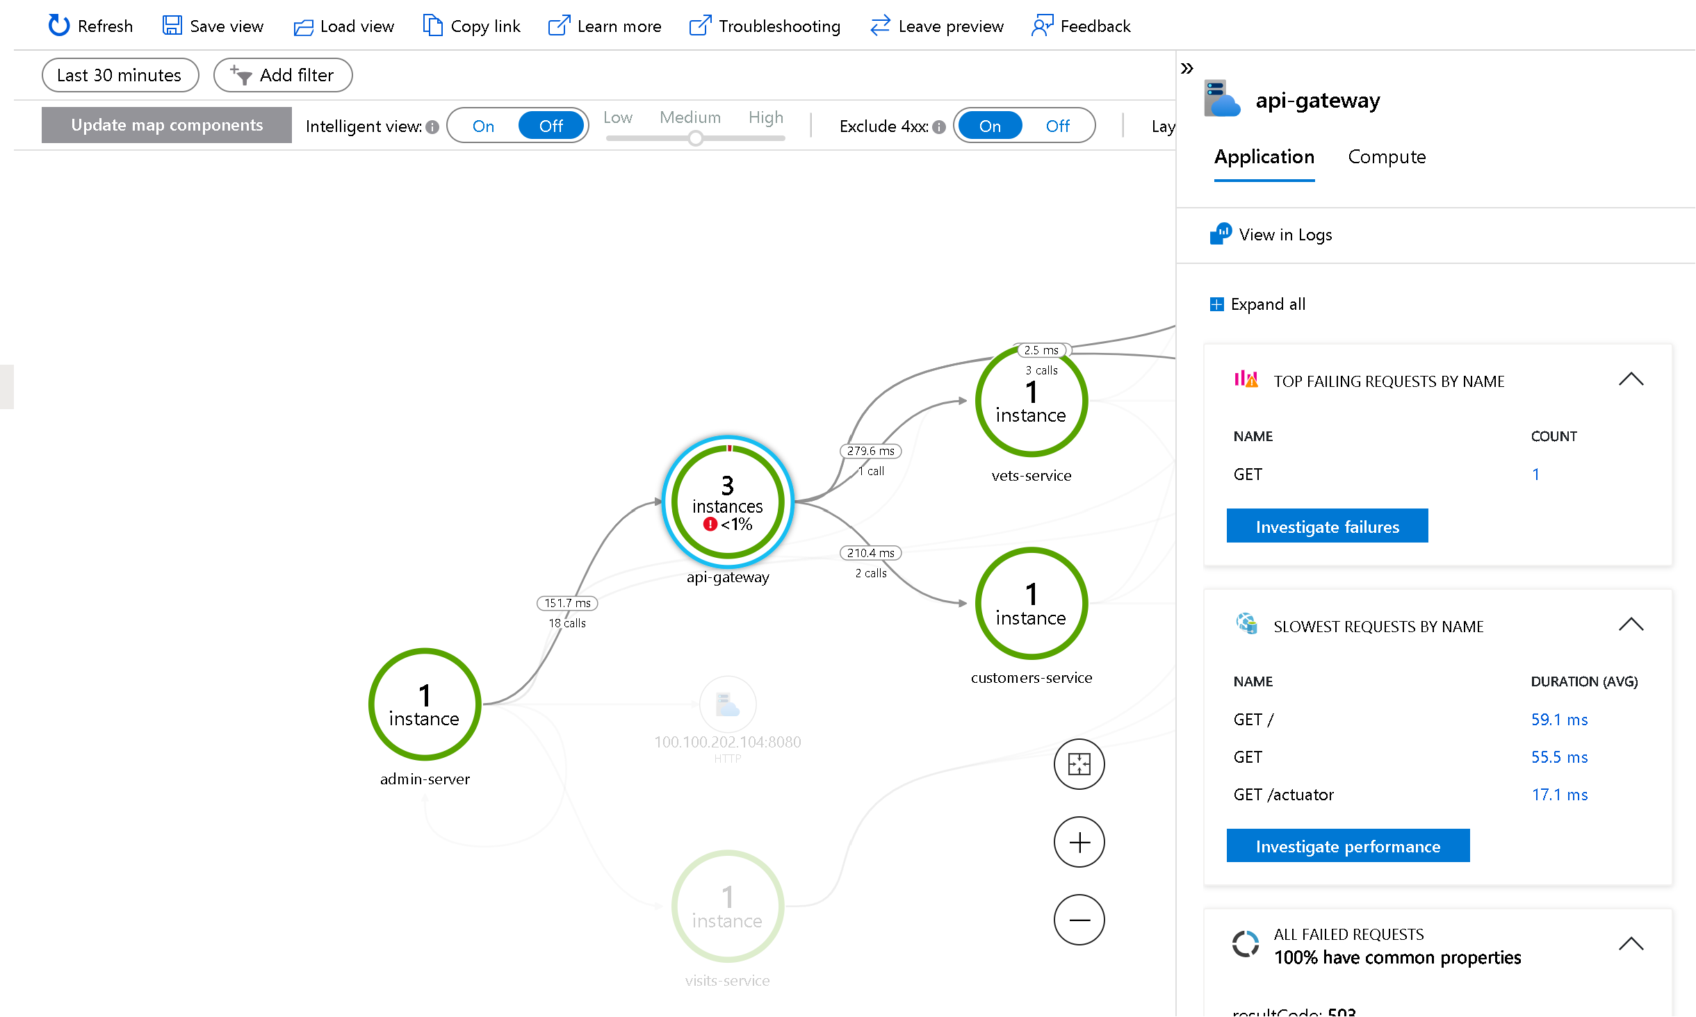This screenshot has width=1696, height=1017.
Task: Click the Copy link icon
Action: (x=434, y=24)
